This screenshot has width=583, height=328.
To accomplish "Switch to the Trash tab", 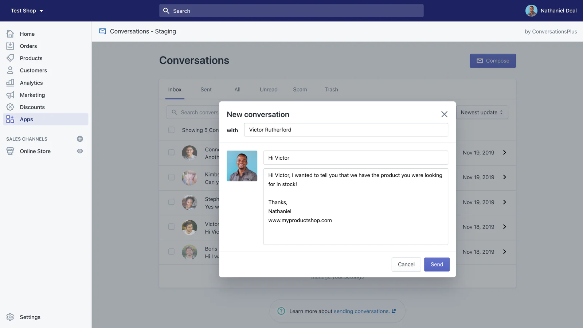I will click(331, 90).
